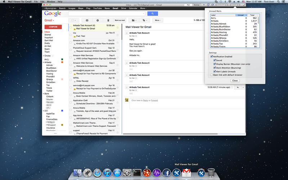Launch Terminal from the Dock

click(137, 173)
